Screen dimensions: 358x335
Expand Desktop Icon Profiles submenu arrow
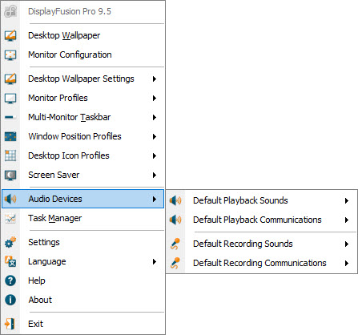tap(155, 155)
